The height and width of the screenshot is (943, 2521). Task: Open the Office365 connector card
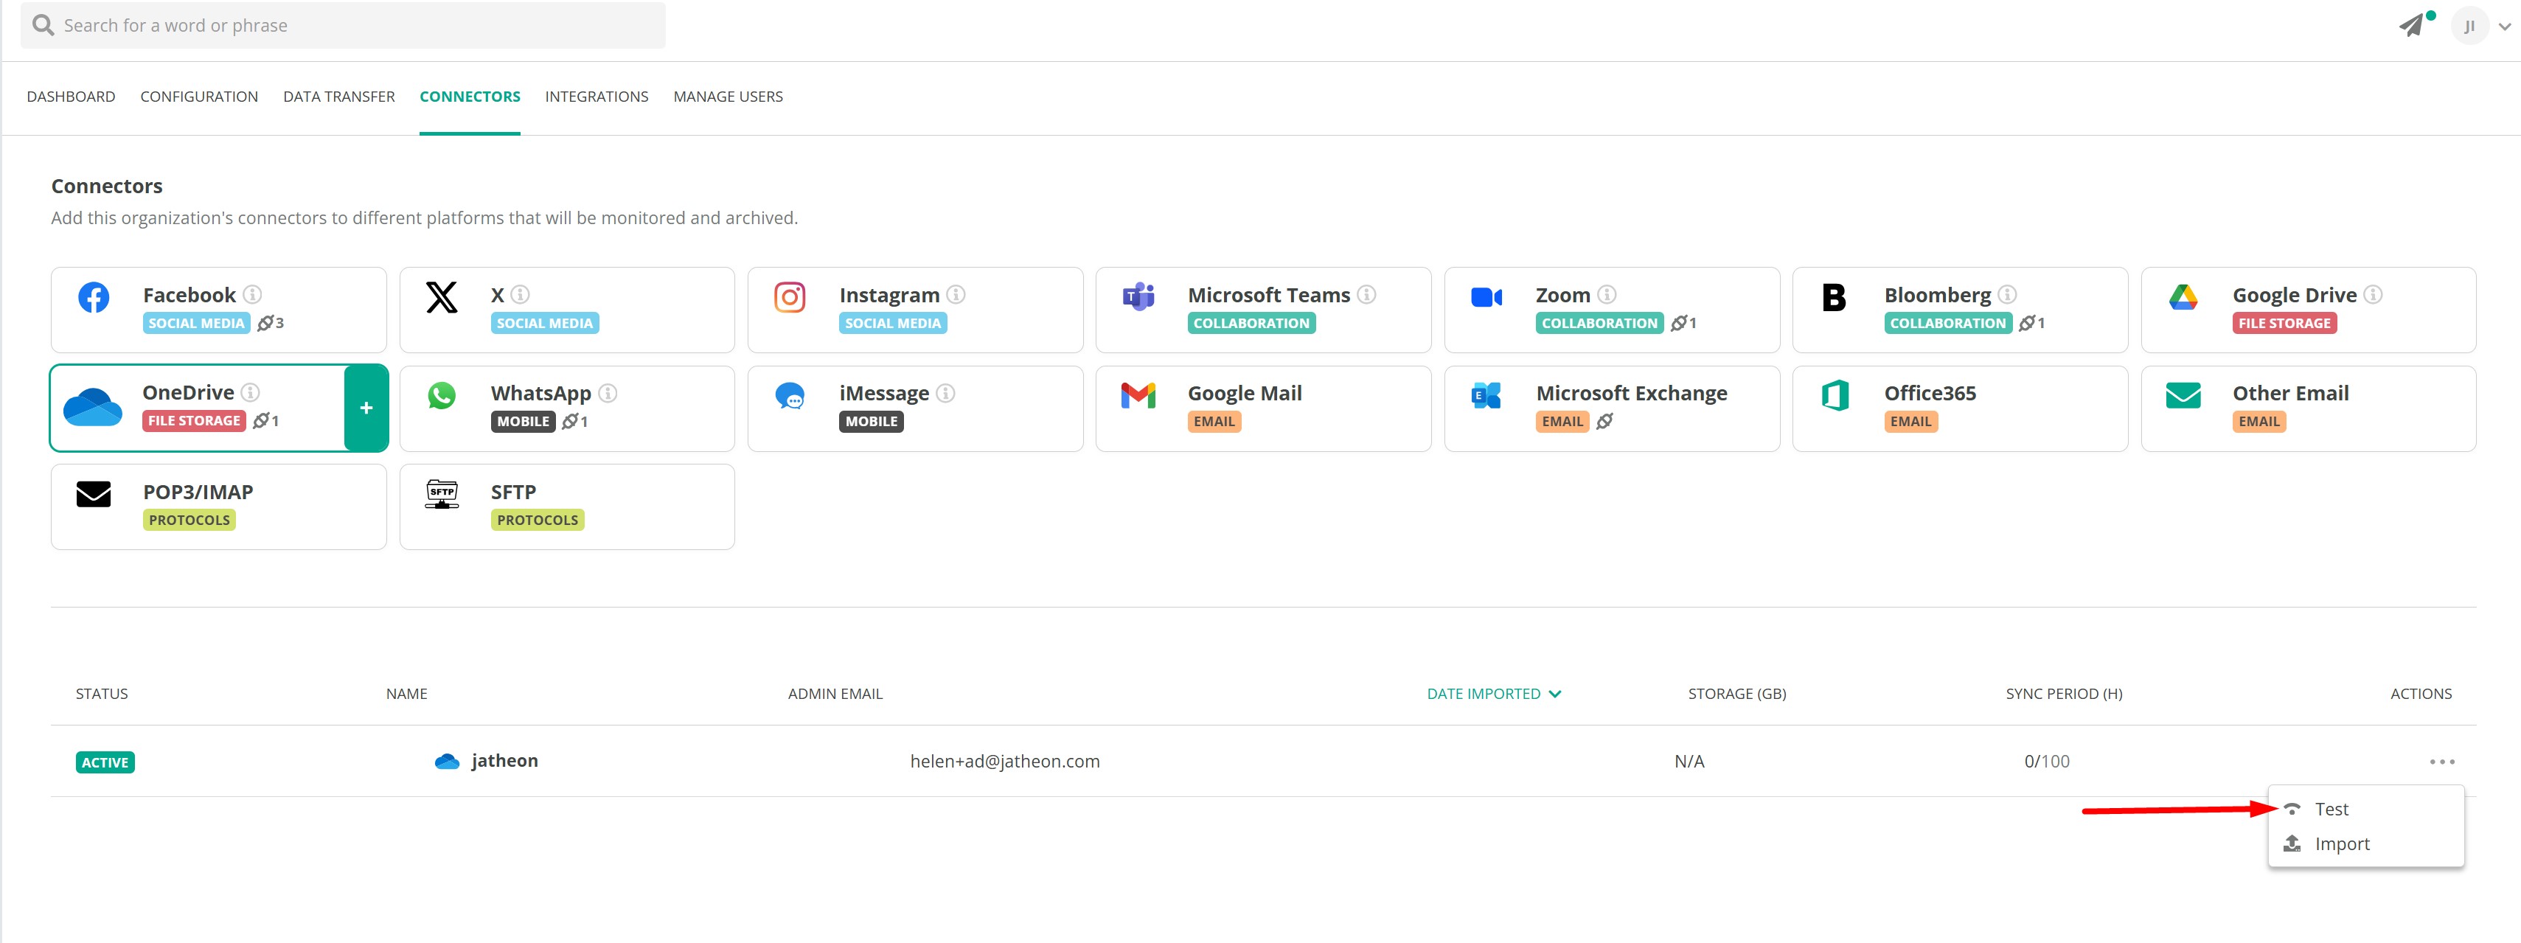tap(1959, 408)
